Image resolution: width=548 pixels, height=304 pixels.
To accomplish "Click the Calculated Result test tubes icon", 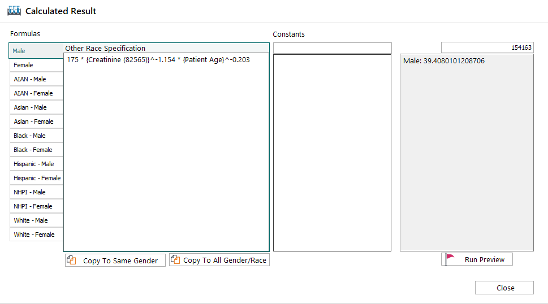I will (14, 11).
